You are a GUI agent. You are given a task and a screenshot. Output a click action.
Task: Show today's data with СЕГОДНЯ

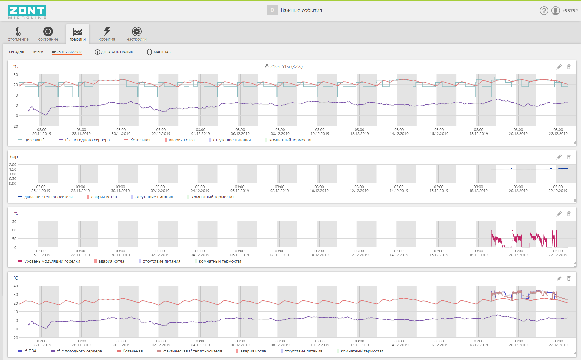pyautogui.click(x=16, y=52)
